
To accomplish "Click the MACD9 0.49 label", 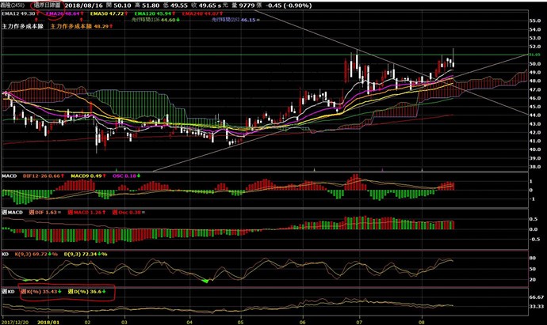I will (x=88, y=176).
